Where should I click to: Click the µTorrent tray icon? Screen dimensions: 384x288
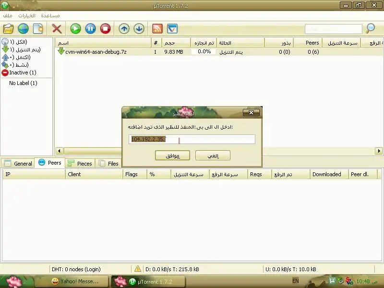[x=332, y=280]
